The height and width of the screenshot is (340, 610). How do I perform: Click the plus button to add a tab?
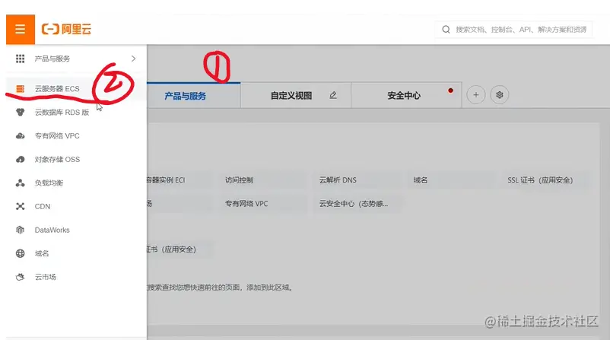(x=476, y=95)
